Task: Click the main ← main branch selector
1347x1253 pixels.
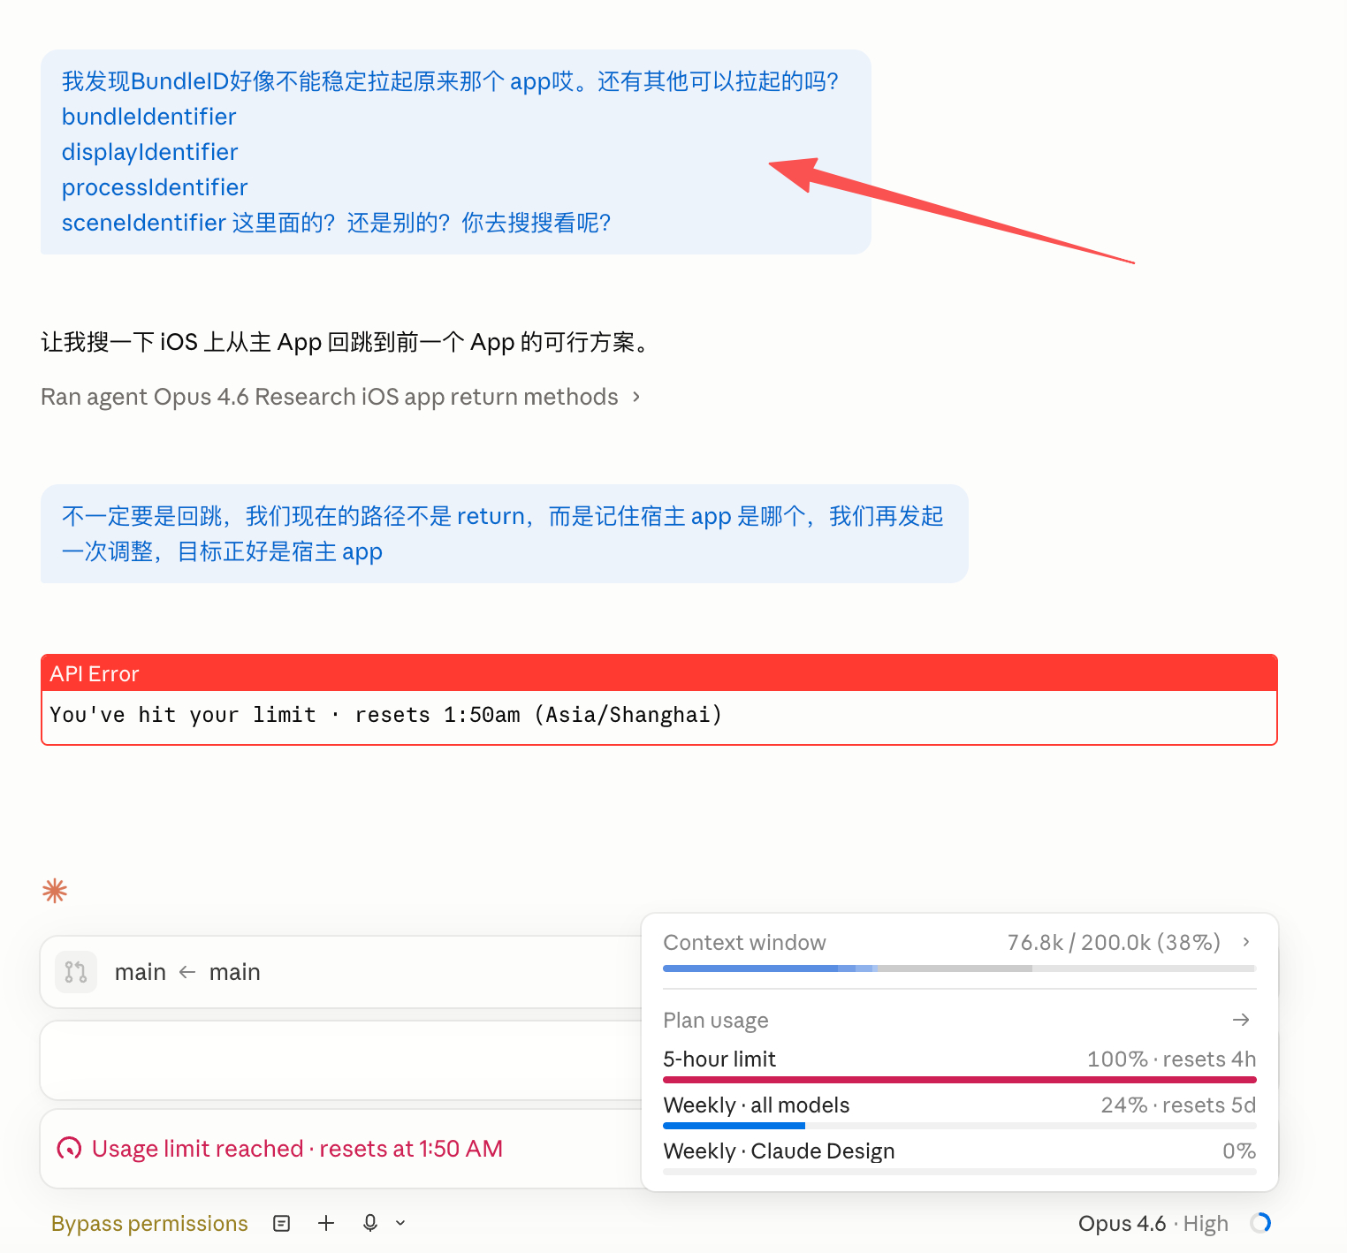Action: pos(187,972)
